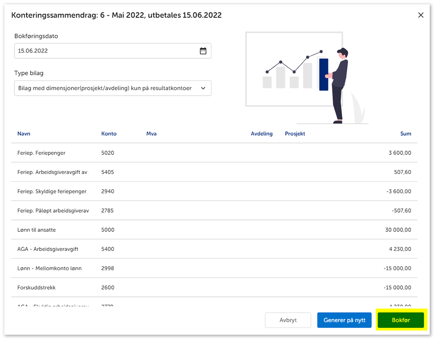Viewport: 434px width, 339px height.
Task: Cancel with the Avbryt button
Action: [x=288, y=320]
